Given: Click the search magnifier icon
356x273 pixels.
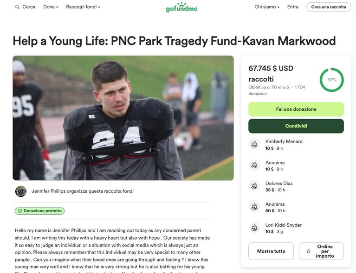Looking at the screenshot, I should (17, 7).
